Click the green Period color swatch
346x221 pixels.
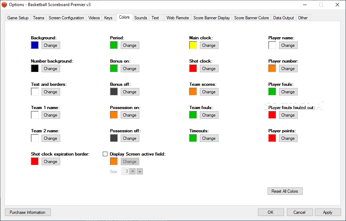tap(114, 45)
